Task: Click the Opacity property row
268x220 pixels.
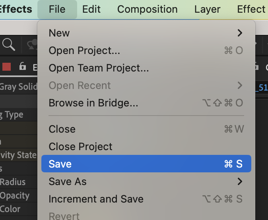Action: click(x=18, y=195)
